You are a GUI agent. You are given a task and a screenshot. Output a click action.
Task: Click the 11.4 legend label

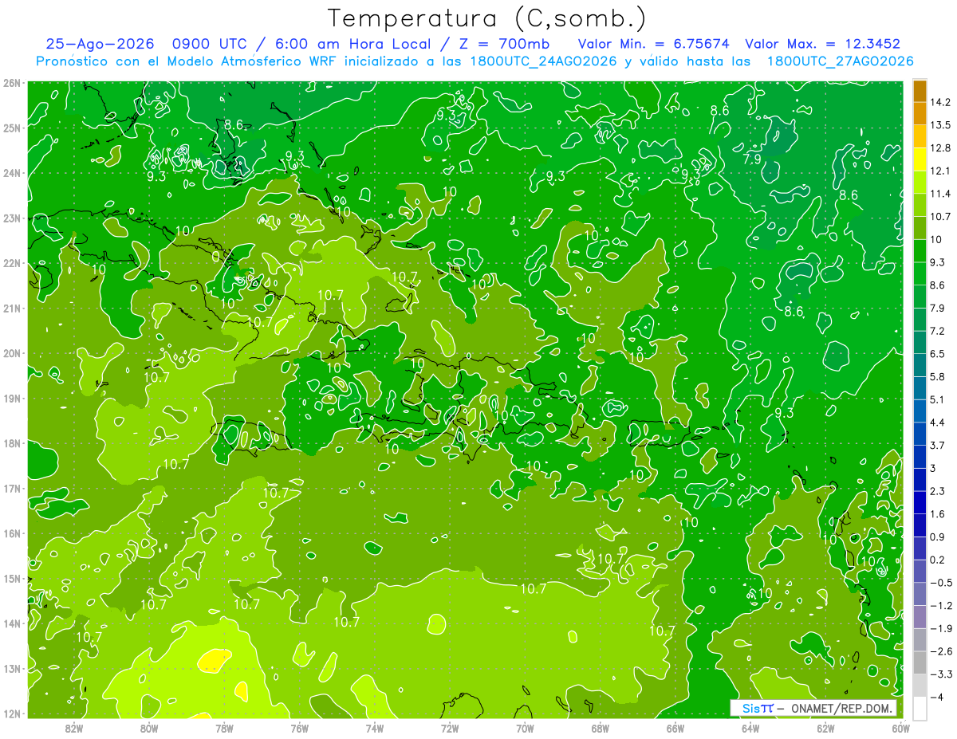[x=941, y=194]
